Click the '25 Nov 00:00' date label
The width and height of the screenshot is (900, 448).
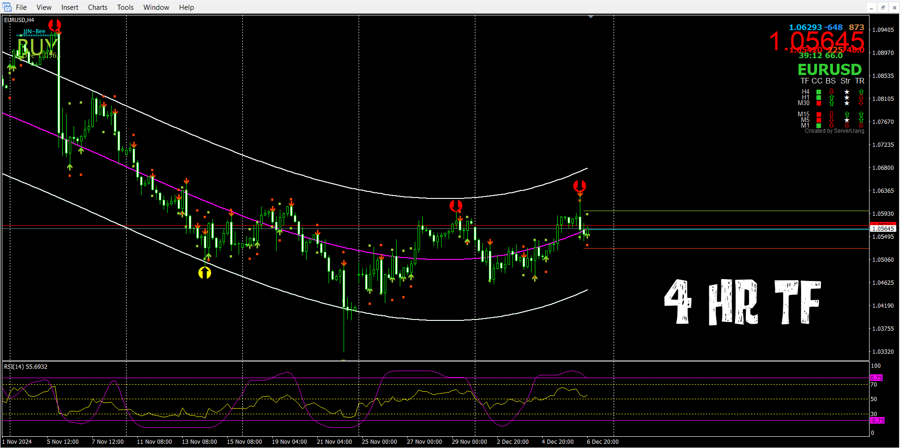(x=379, y=442)
